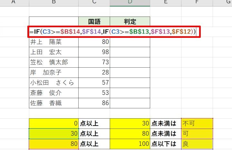Select the empty 判定 cell for 佐藤 香織
Image resolution: width=232 pixels, height=150 pixels.
pyautogui.click(x=130, y=103)
